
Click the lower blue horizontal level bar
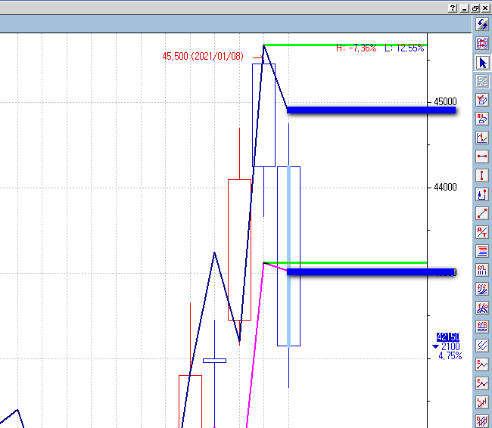click(371, 271)
